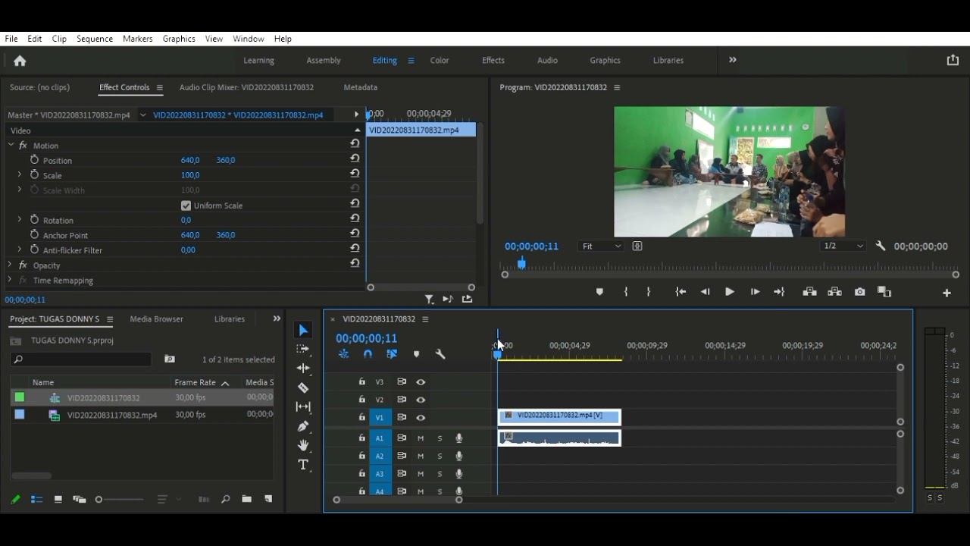This screenshot has width=970, height=546.
Task: Toggle V3 track output eye
Action: 421,382
